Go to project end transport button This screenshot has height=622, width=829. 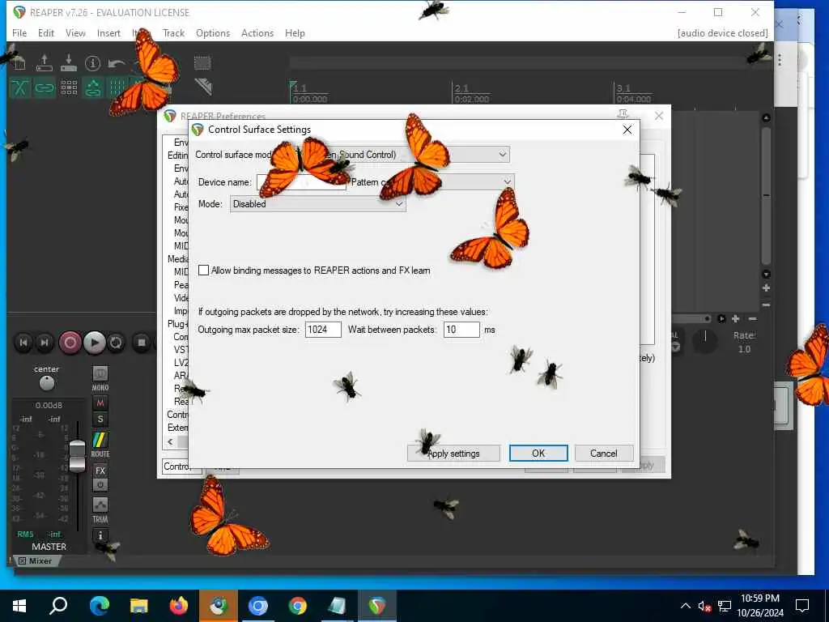(45, 343)
